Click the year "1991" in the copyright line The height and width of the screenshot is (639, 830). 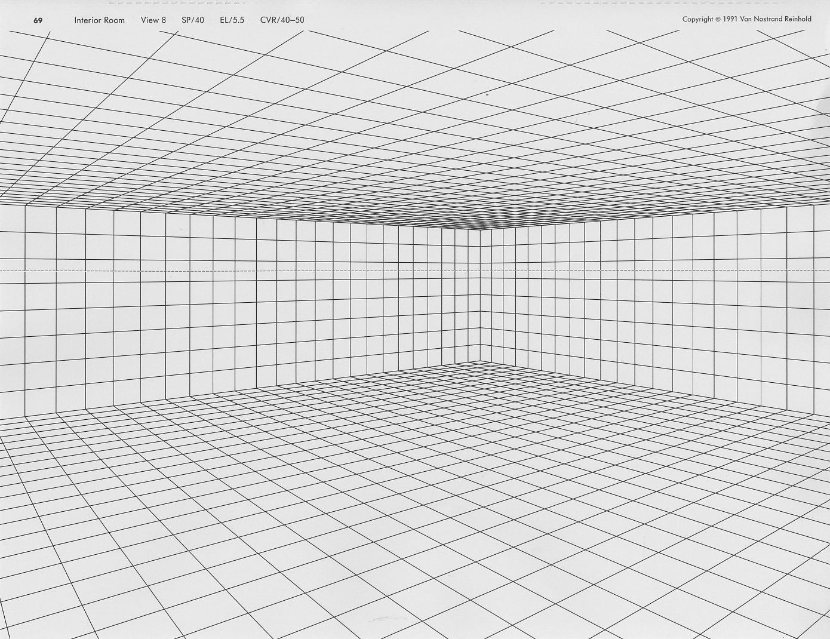pyautogui.click(x=730, y=19)
